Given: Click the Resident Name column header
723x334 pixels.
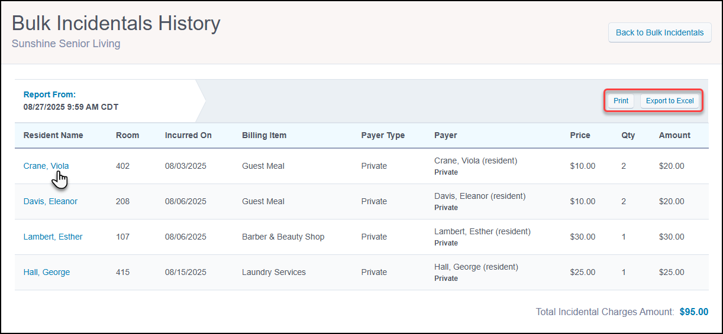Looking at the screenshot, I should coord(53,135).
